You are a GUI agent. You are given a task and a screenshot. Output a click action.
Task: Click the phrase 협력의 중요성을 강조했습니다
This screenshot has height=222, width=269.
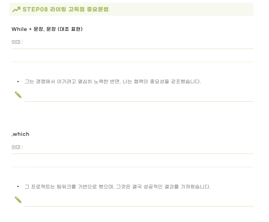tap(167, 82)
